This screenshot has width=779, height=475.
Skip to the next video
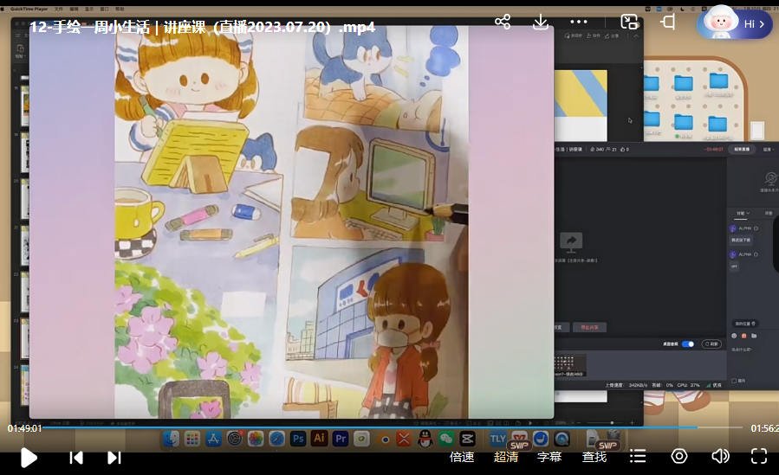click(x=114, y=457)
